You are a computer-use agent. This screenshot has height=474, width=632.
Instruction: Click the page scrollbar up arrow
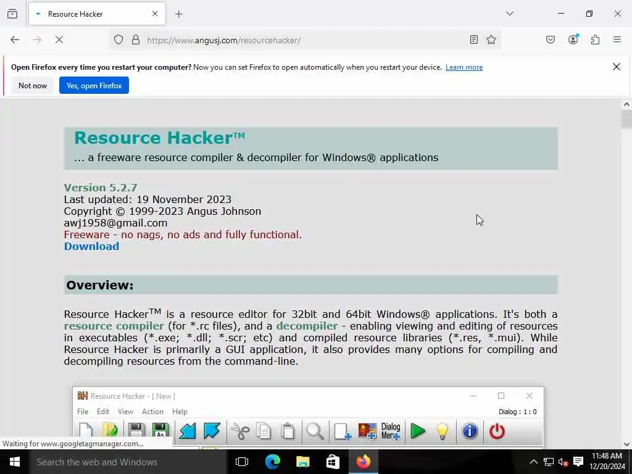click(x=626, y=104)
